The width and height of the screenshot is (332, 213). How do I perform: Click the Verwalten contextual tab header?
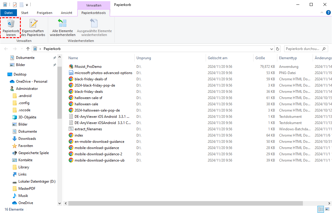(x=94, y=5)
